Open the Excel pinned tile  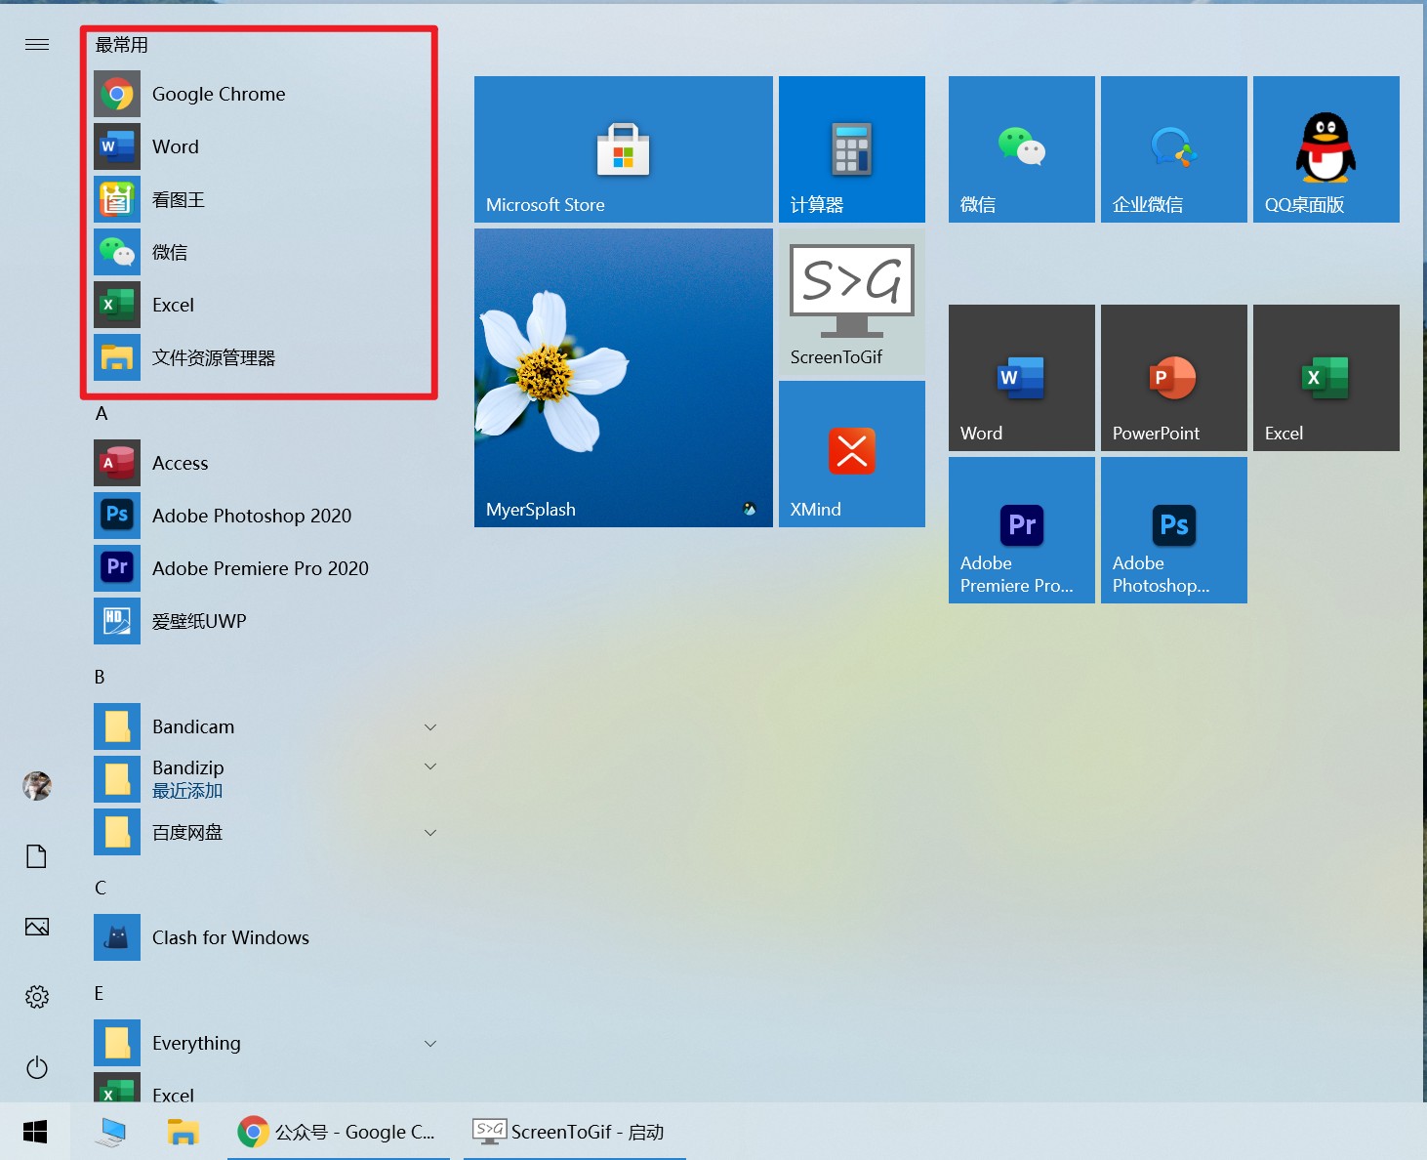(1326, 378)
